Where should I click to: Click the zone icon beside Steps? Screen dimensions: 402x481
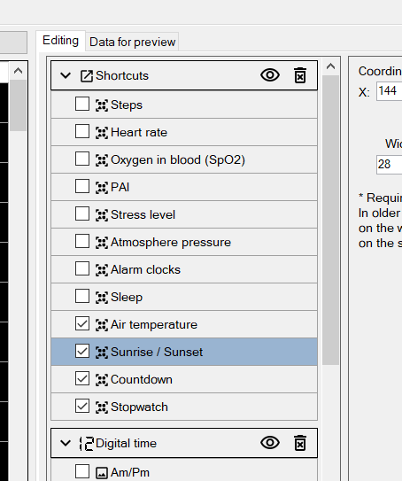pyautogui.click(x=102, y=105)
